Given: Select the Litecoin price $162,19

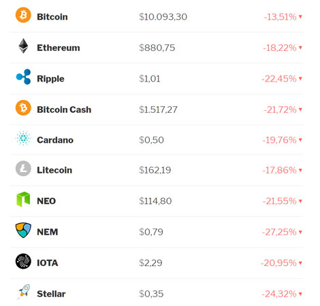Looking at the screenshot, I should click(155, 170).
